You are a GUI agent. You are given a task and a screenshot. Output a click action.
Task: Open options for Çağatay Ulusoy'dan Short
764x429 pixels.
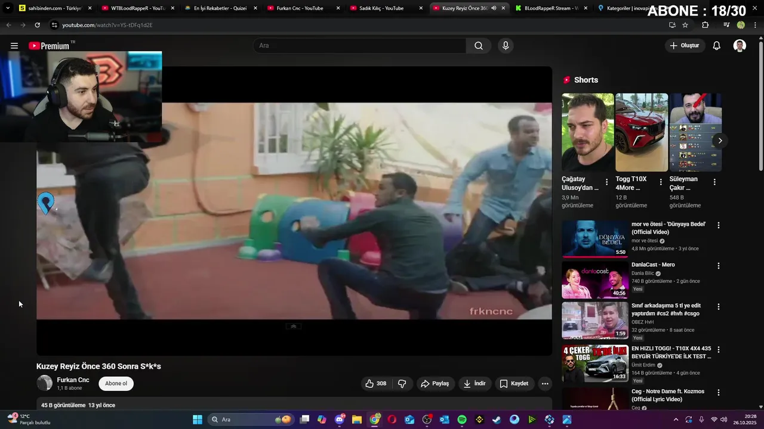(607, 182)
